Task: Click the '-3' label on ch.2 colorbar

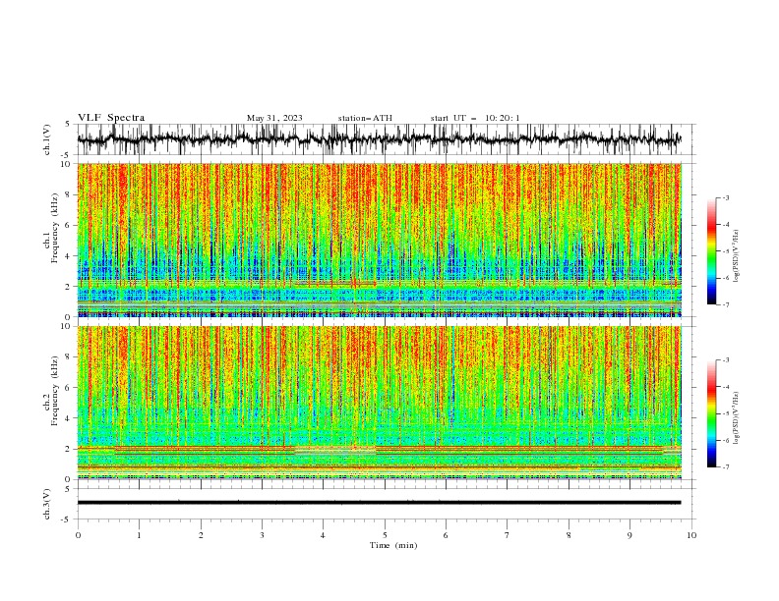Action: pyautogui.click(x=725, y=360)
